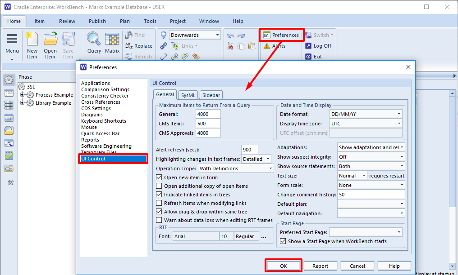Click the Preferences ribbon button
Screen dimensions: 458x275
pos(282,35)
